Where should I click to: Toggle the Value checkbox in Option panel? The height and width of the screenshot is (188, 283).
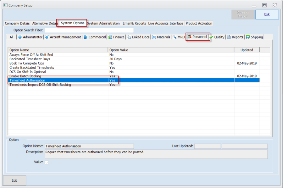[47, 162]
